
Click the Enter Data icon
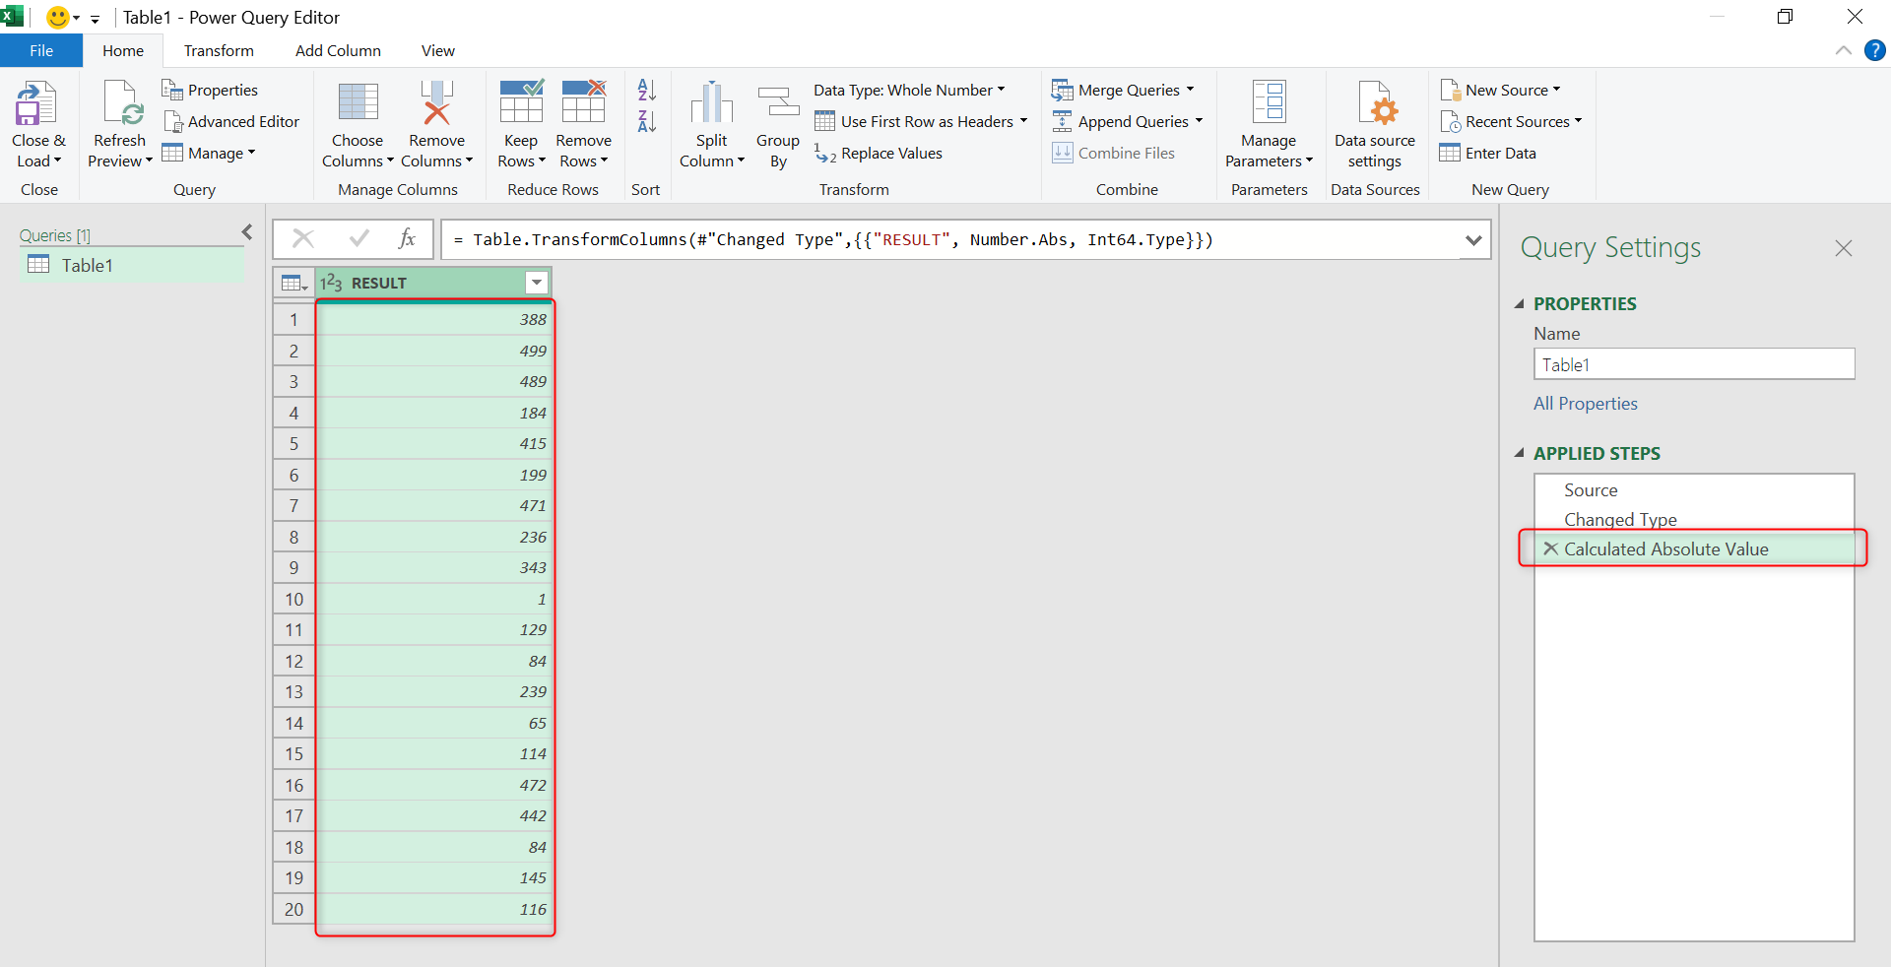click(x=1450, y=153)
